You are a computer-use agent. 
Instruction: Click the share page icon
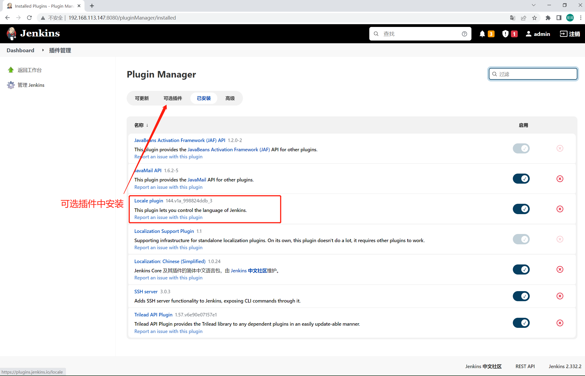(x=523, y=18)
